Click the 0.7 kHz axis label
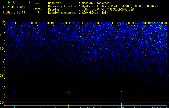This screenshot has height=108, width=169. 2,89
